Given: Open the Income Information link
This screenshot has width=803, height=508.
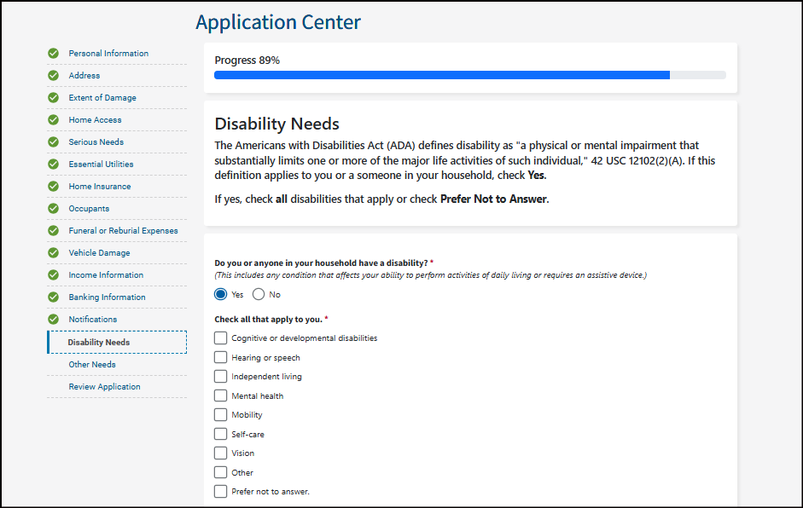Looking at the screenshot, I should click(106, 275).
